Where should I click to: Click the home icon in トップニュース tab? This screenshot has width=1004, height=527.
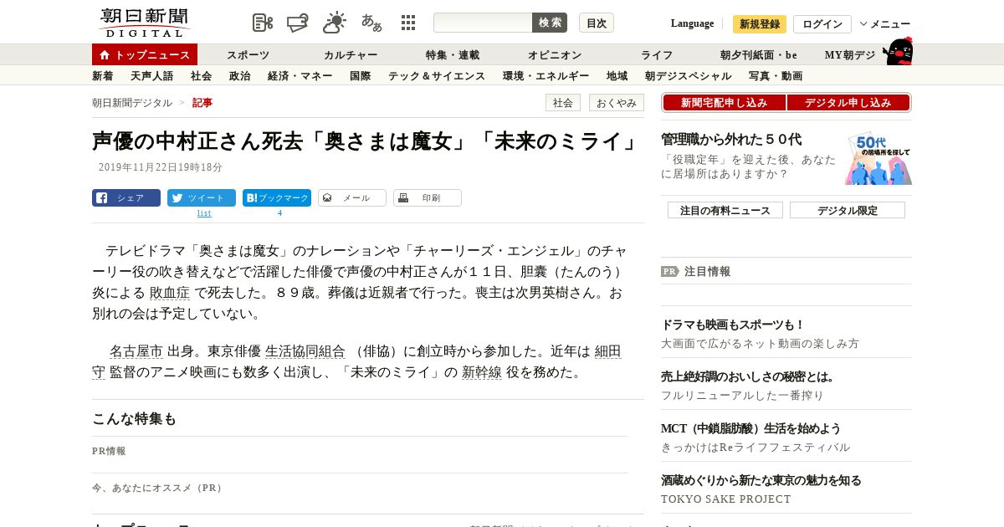[105, 55]
